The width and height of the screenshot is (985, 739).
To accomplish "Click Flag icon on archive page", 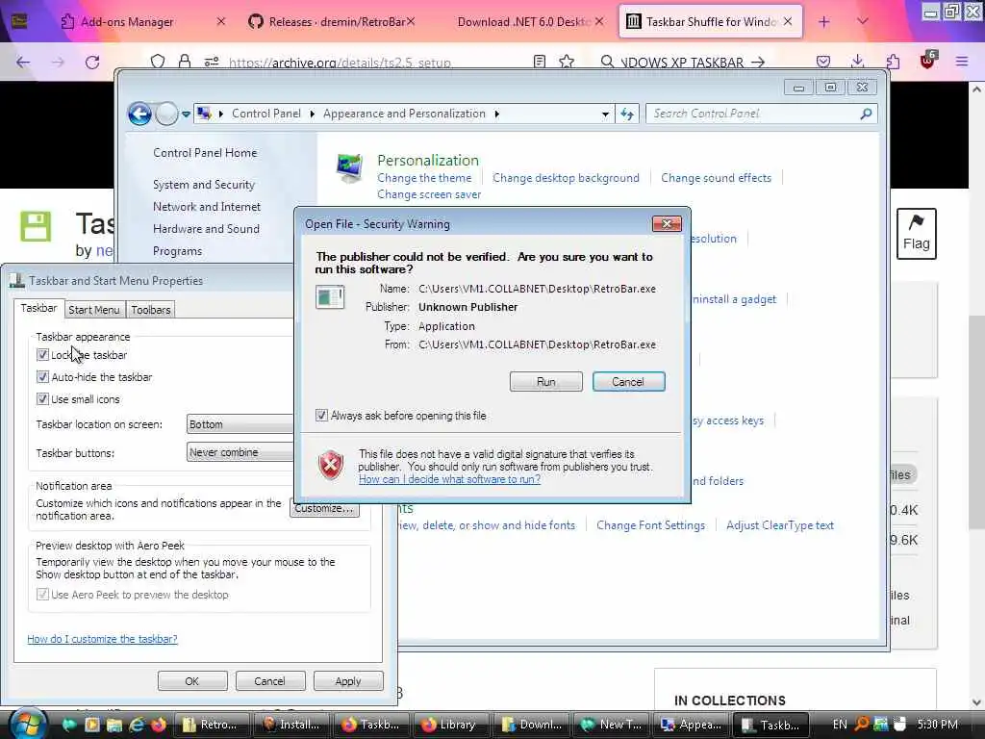I will 916,234.
